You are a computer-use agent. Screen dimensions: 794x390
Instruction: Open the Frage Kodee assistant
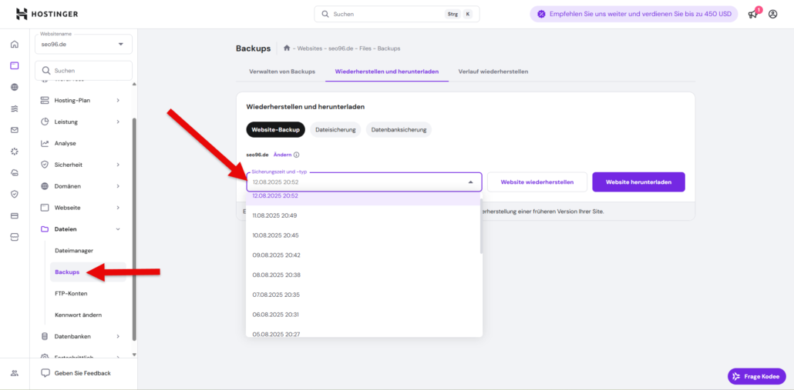756,376
